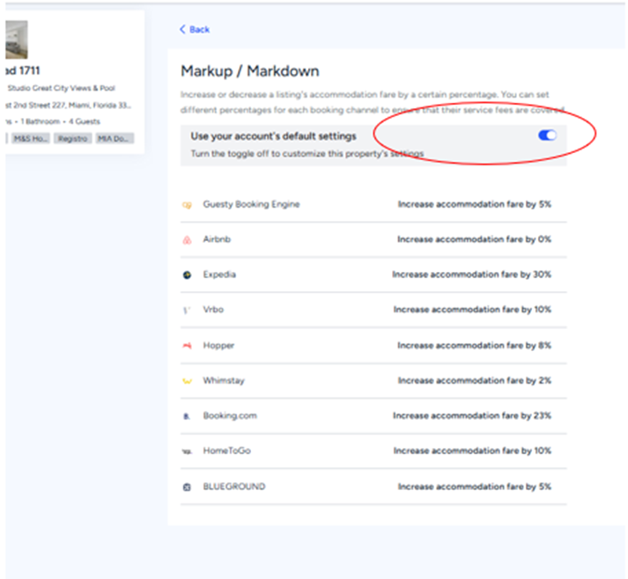Click the M&S Ho.. tag
This screenshot has height=579, width=628.
31,138
